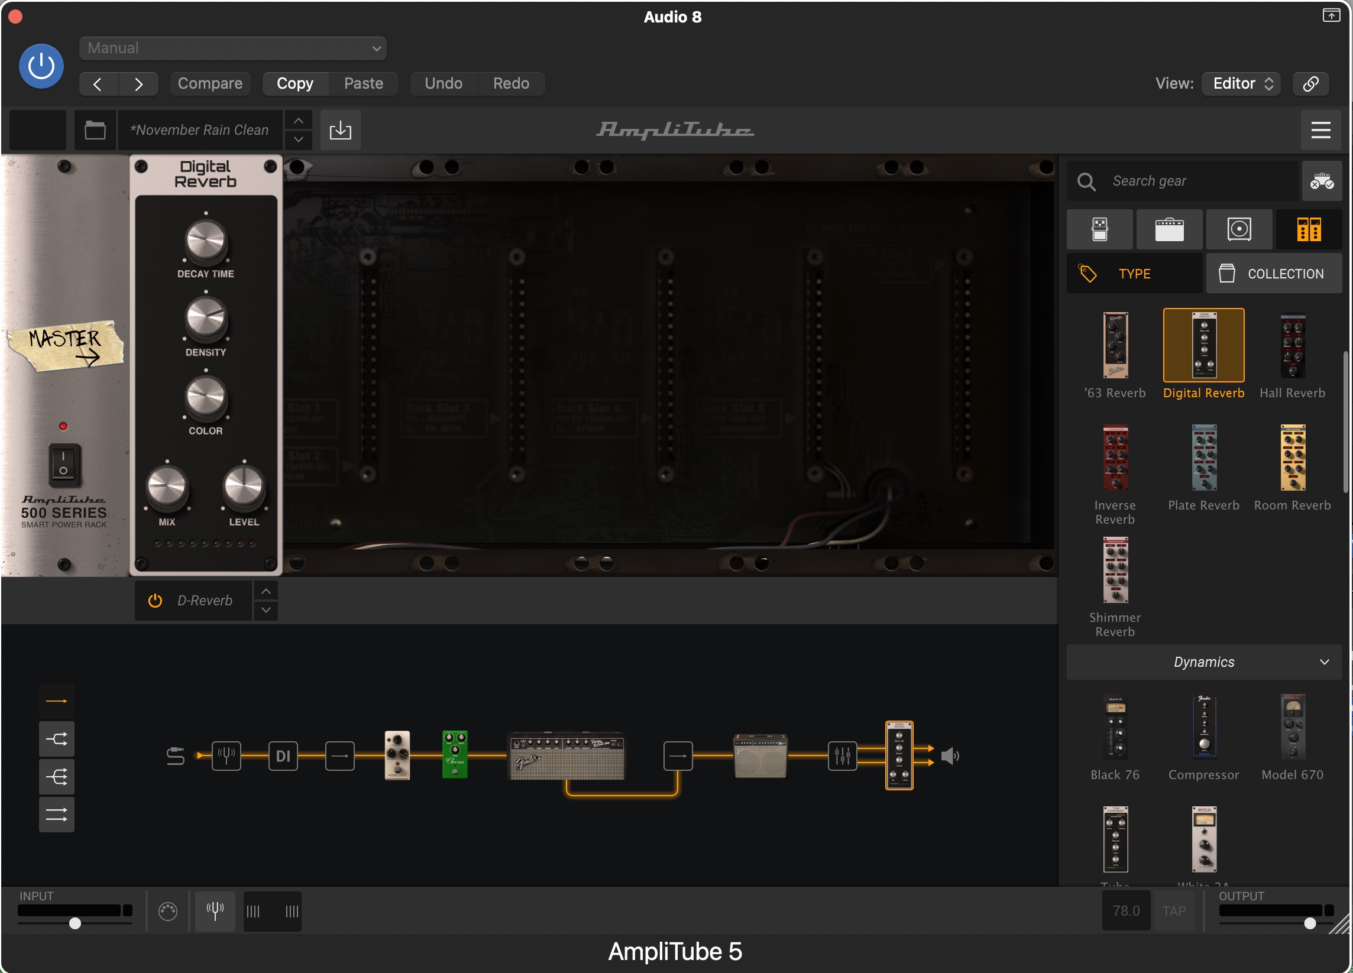
Task: Select the Inverse Reverb rack unit
Action: pyautogui.click(x=1115, y=458)
